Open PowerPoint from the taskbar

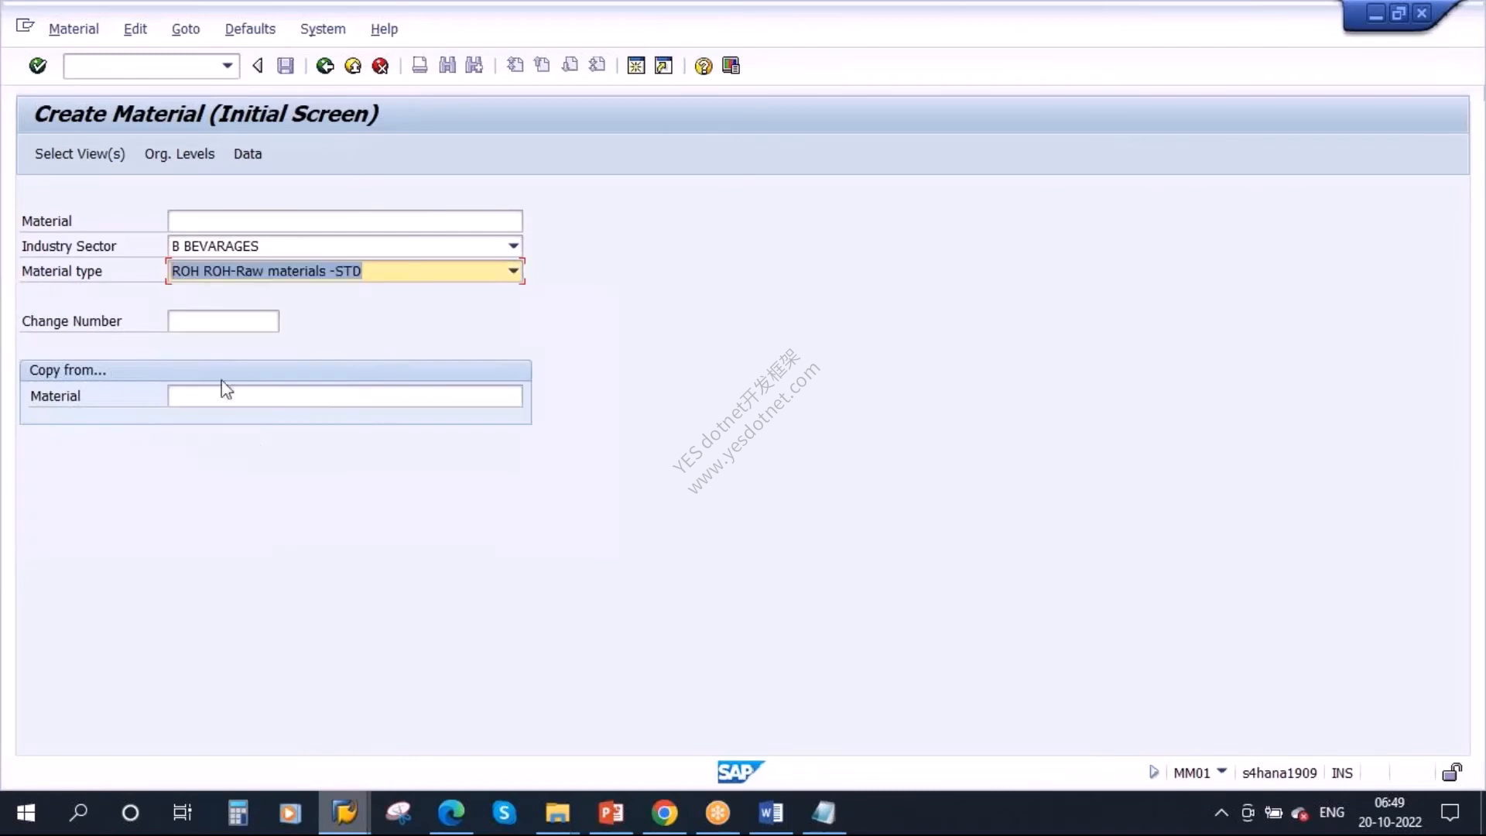[611, 813]
